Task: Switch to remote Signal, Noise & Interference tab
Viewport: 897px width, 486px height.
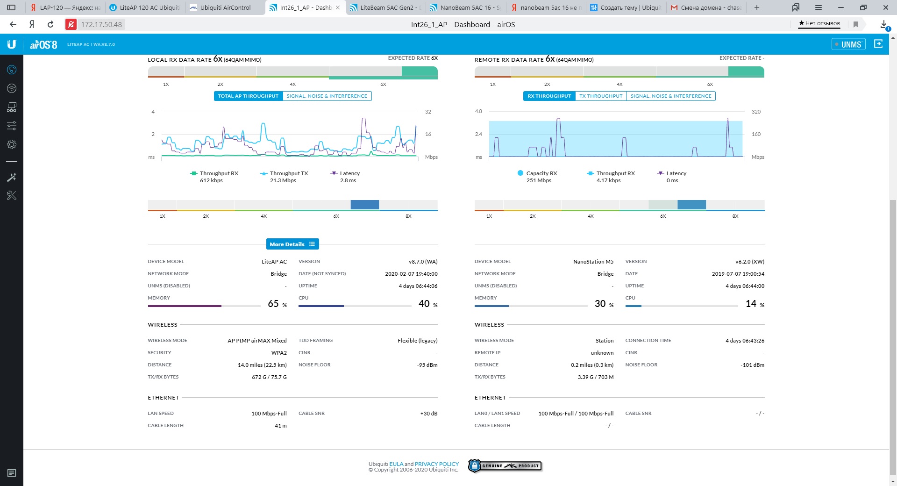Action: [x=671, y=96]
